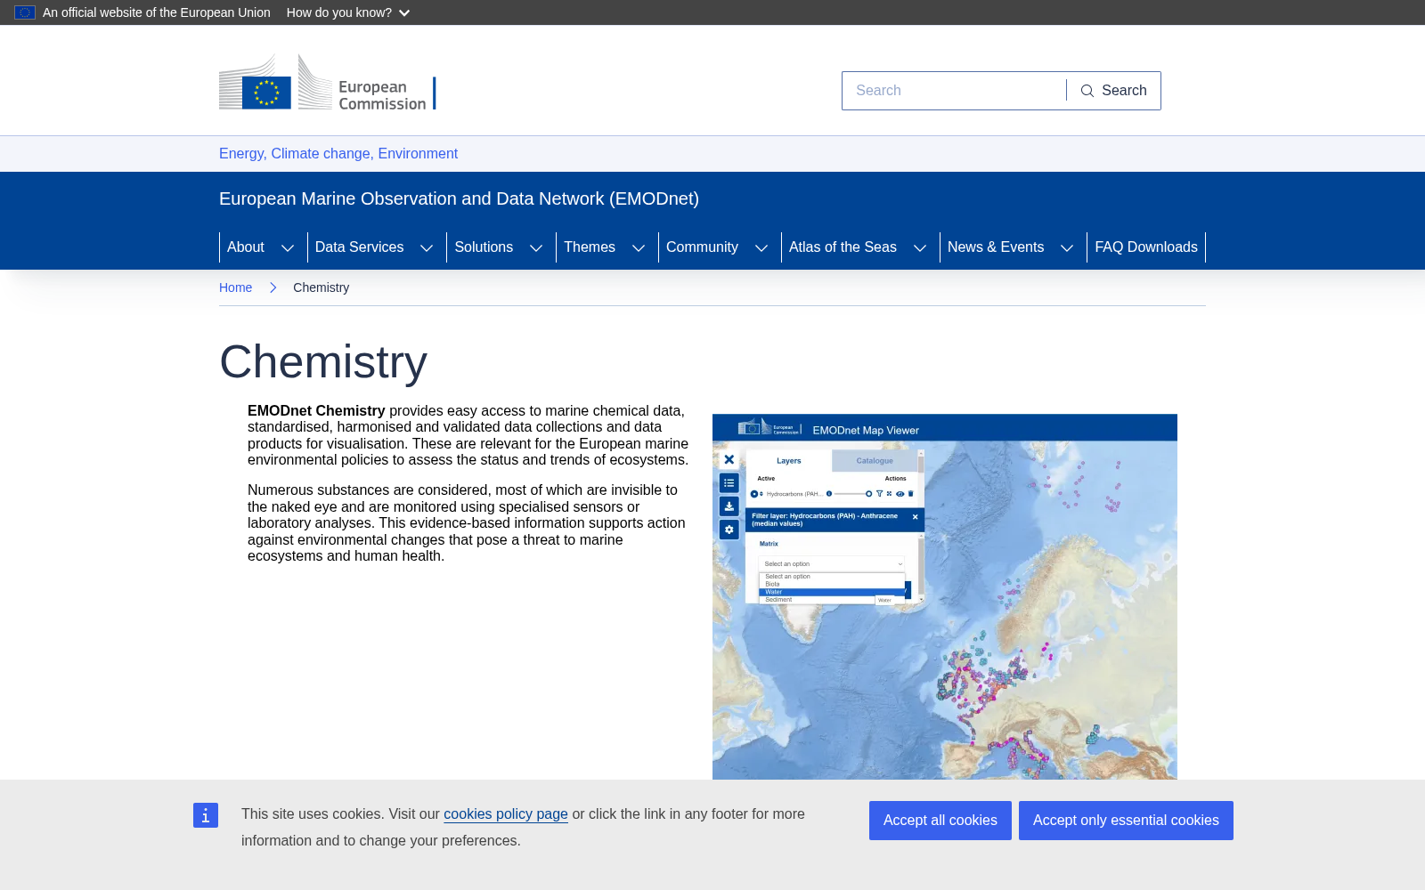
Task: Accept all cookies
Action: click(x=940, y=821)
